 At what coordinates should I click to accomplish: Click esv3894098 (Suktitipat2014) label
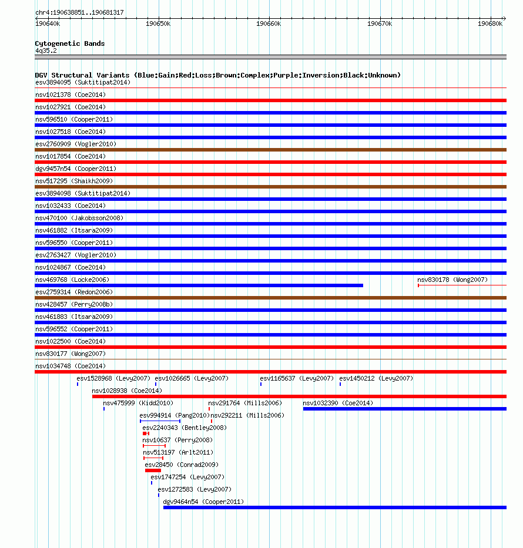pos(83,193)
